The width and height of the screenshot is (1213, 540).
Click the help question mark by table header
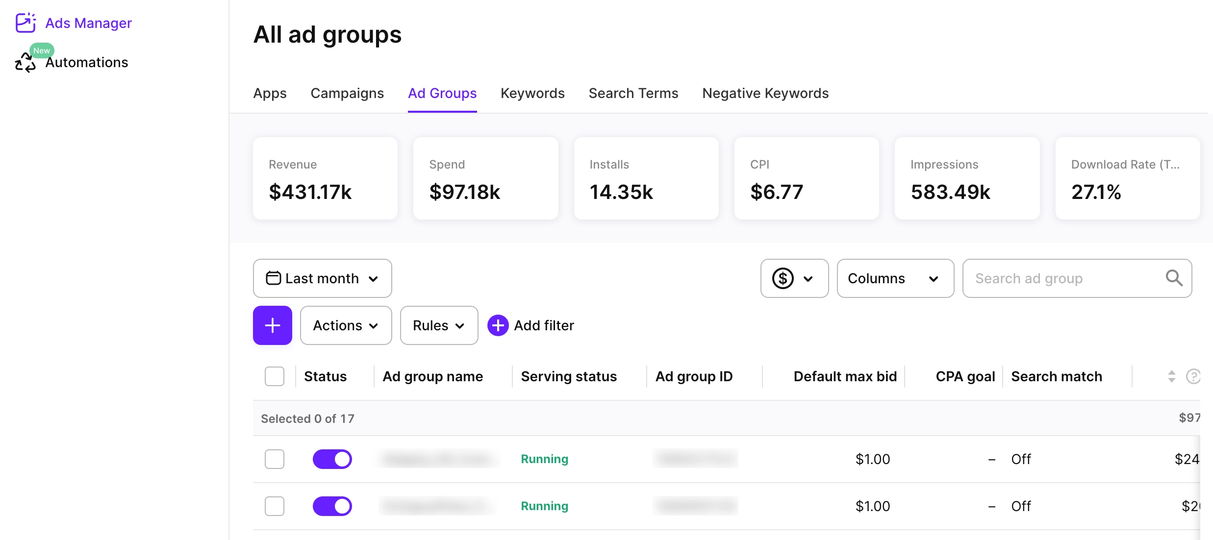click(x=1195, y=376)
